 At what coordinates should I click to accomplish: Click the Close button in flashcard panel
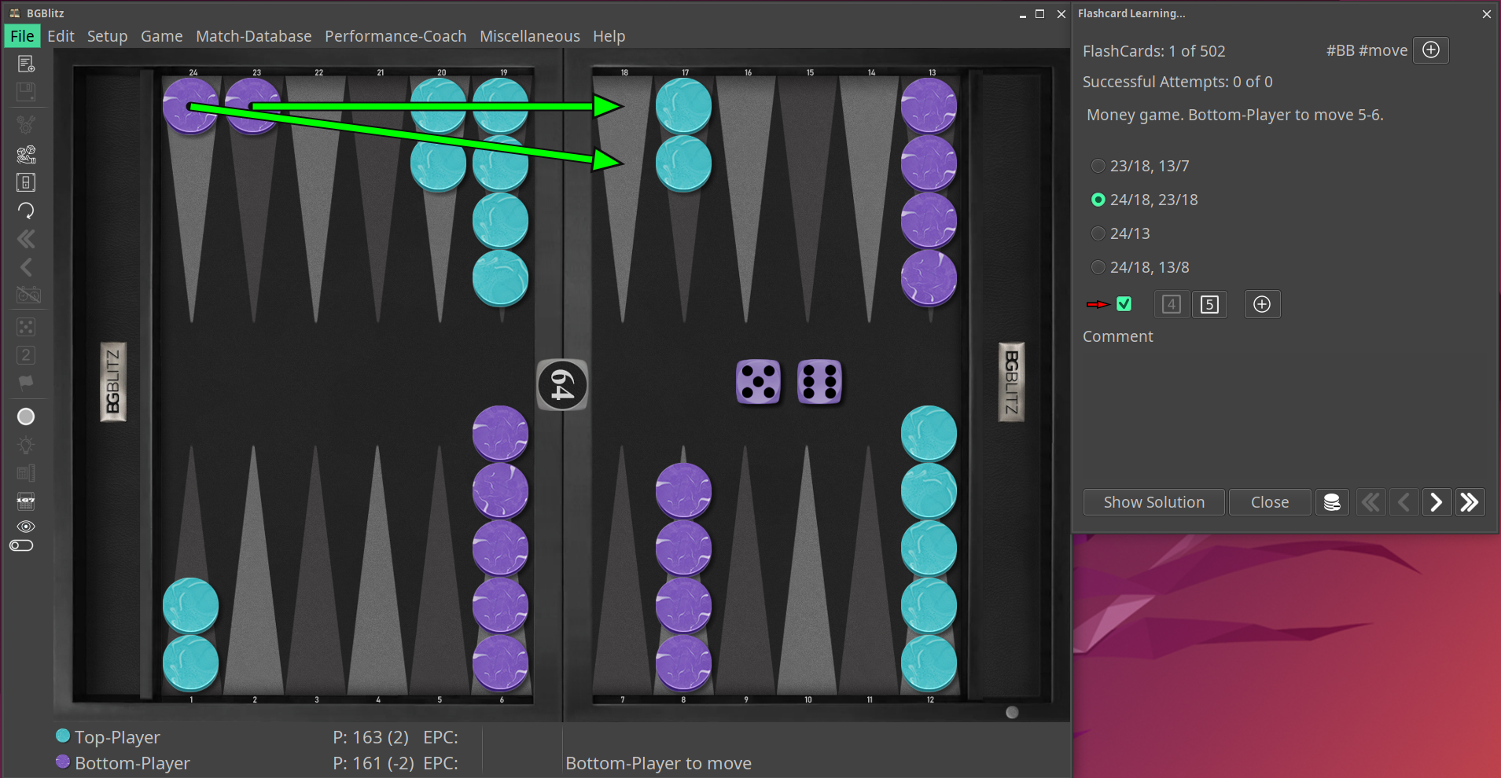(x=1269, y=502)
